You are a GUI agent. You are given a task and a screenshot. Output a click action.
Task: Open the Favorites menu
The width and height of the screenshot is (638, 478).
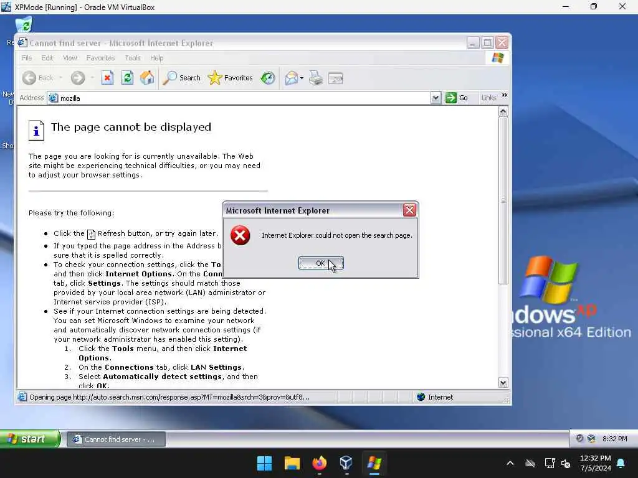(100, 58)
